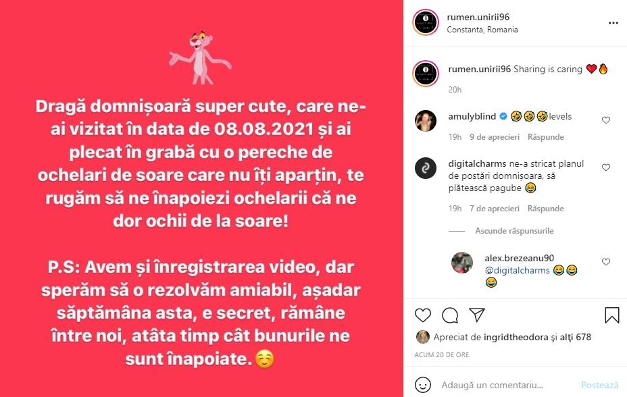Like digitalcharms' comment
This screenshot has width=627, height=397.
(606, 167)
